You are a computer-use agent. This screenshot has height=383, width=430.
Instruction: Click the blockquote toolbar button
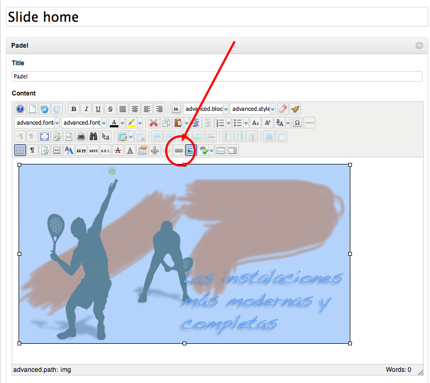click(x=176, y=109)
